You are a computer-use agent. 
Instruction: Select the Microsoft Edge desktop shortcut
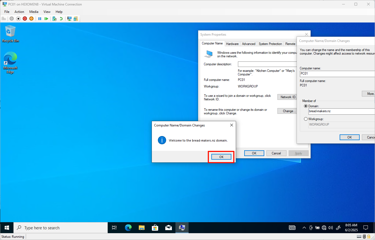pyautogui.click(x=10, y=63)
